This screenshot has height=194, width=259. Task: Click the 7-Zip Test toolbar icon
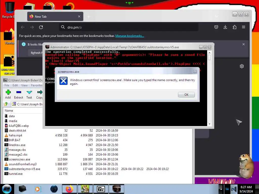[29, 94]
